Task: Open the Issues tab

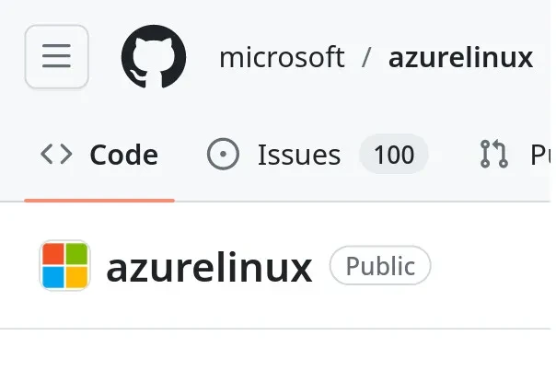Action: [x=298, y=155]
